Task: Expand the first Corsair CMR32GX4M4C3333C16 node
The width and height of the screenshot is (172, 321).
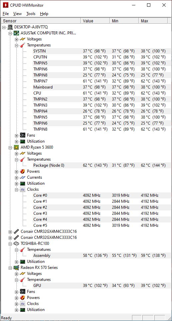Action: (x=10, y=231)
